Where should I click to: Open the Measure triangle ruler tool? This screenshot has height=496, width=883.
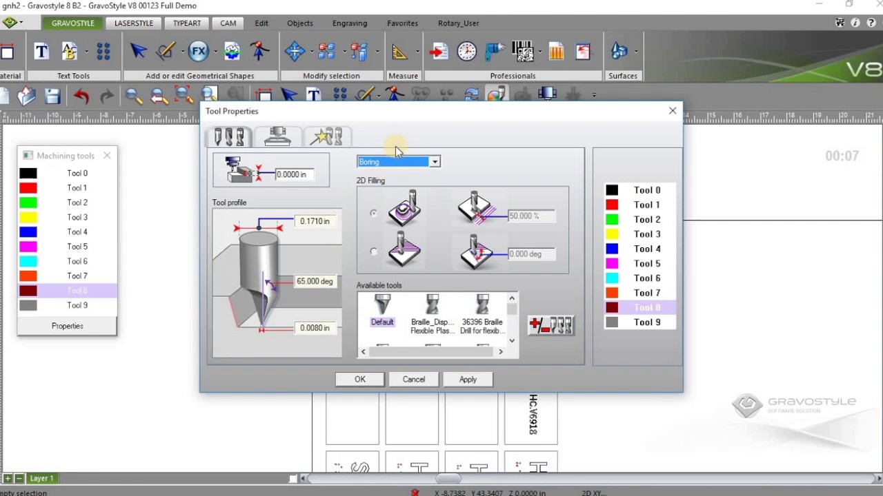pyautogui.click(x=400, y=51)
